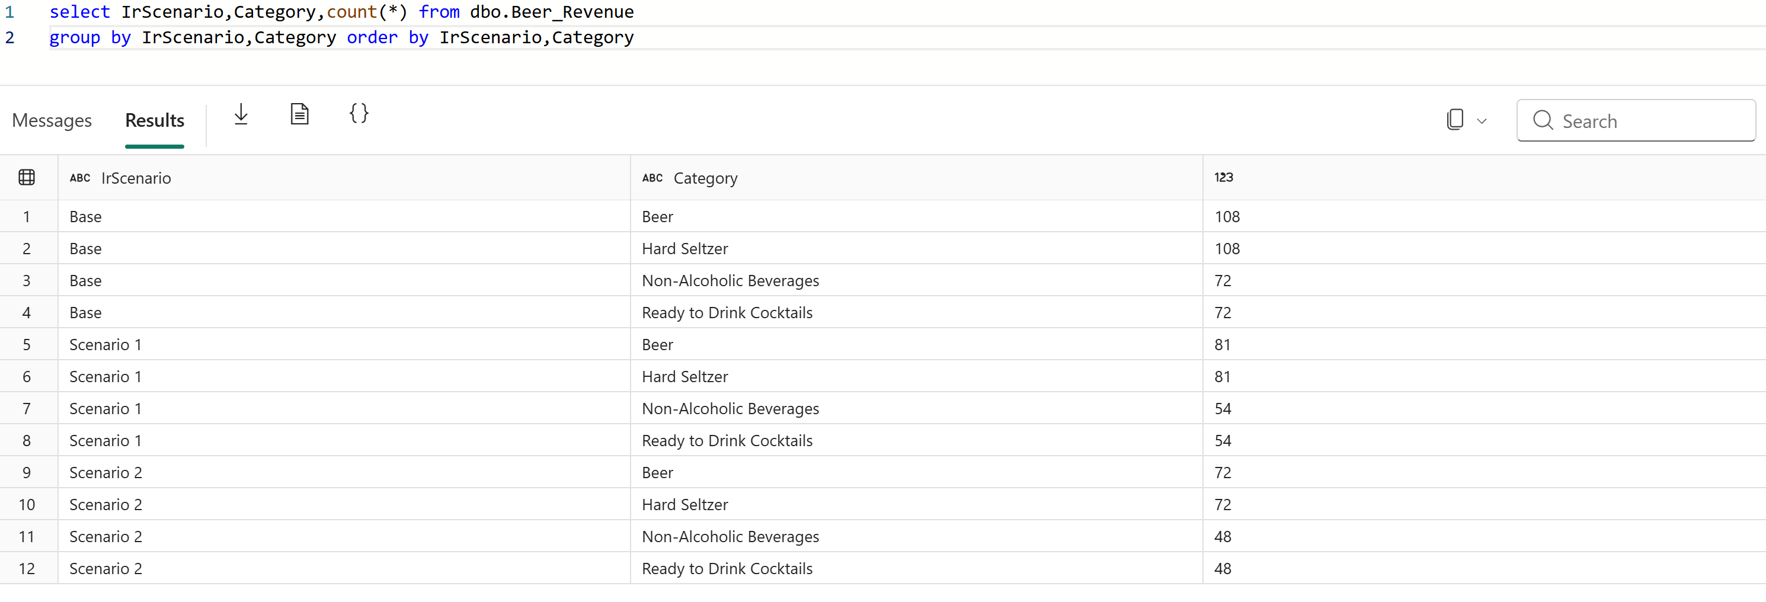The width and height of the screenshot is (1766, 602).
Task: Select row number 1 header
Action: tap(27, 217)
